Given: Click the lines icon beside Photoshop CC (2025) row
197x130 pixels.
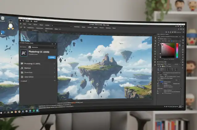Looking at the screenshot, I should [x=22, y=63].
